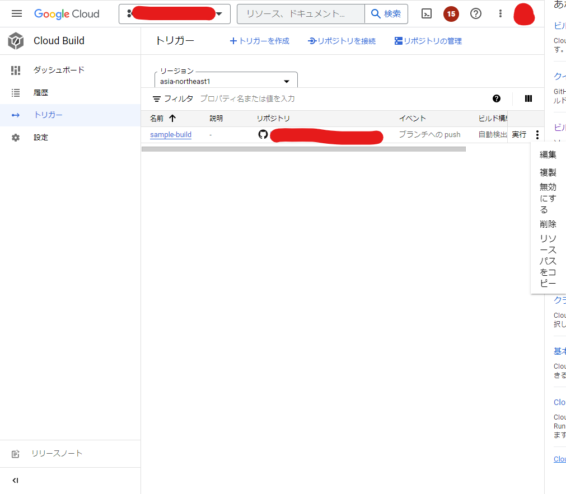Select 削除 from the context menu
The height and width of the screenshot is (494, 566).
coord(548,224)
